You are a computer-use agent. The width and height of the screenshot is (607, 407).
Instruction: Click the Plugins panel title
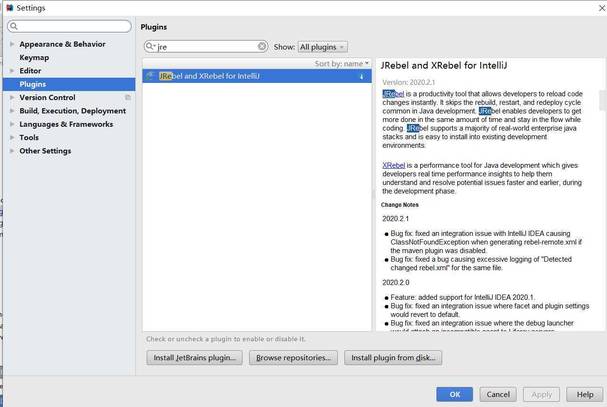click(153, 27)
